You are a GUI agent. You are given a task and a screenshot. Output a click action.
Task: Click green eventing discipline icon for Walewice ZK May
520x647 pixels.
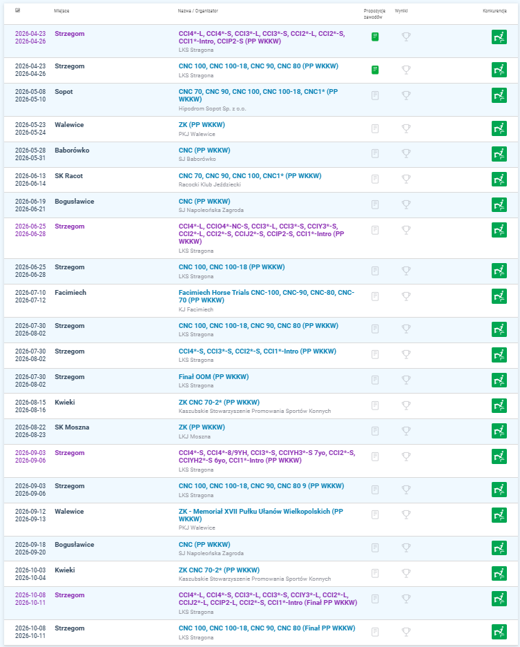point(499,128)
